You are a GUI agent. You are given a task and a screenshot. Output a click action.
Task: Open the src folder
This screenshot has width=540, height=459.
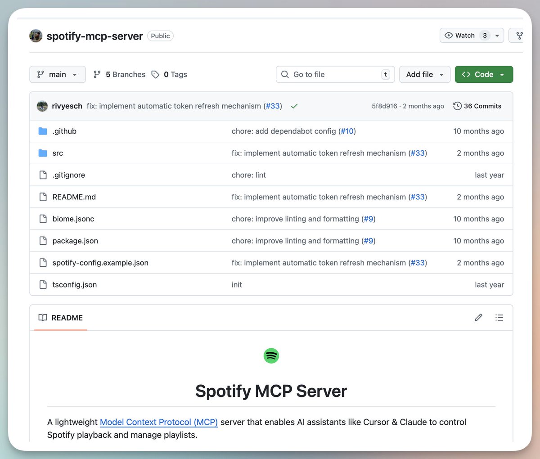(x=58, y=153)
